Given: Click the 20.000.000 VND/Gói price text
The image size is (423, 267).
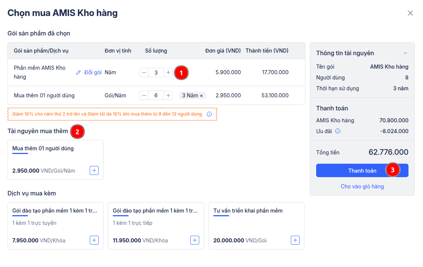Looking at the screenshot, I should 240,241.
